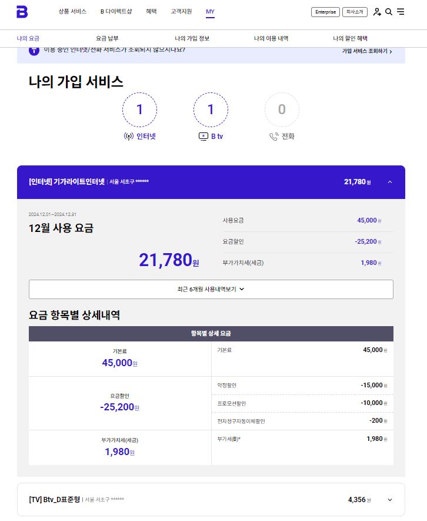Open 상품 서비스 menu
The image size is (427, 521).
[72, 11]
